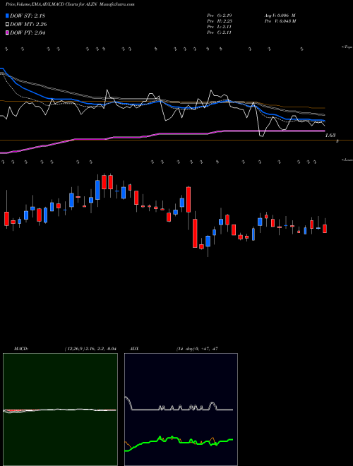Click the white DOW MT legend swatch

(x=7, y=25)
